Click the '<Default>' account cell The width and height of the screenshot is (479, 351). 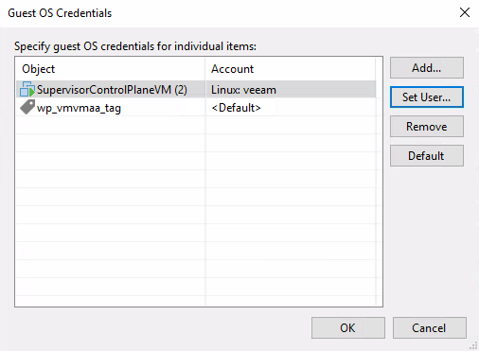[237, 108]
